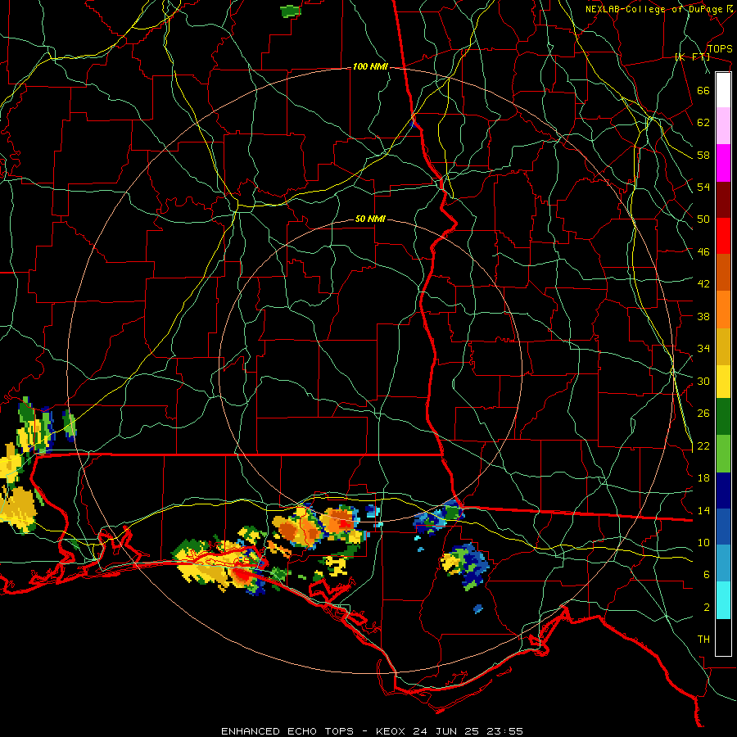This screenshot has height=737, width=737.
Task: Click the '34' legend value
Action: click(x=703, y=349)
